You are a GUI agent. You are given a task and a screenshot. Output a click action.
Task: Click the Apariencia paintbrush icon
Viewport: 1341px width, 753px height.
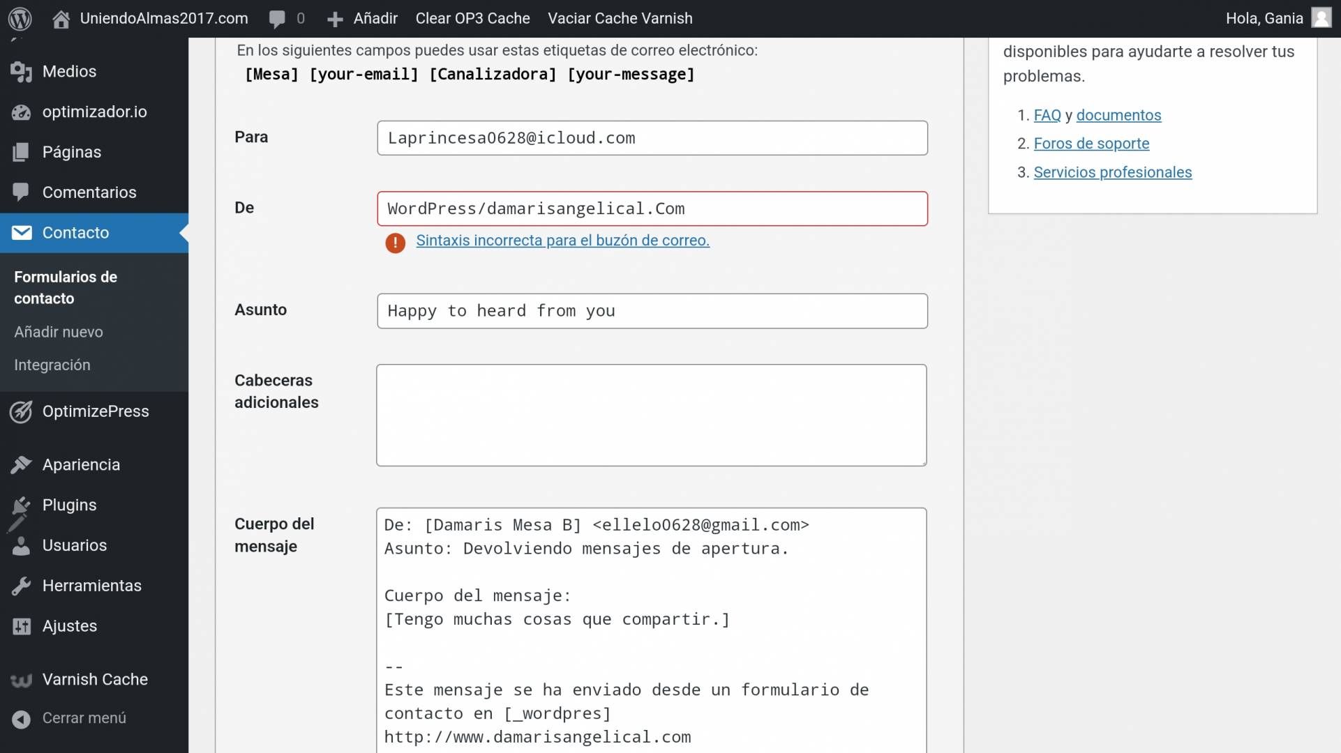pos(22,464)
